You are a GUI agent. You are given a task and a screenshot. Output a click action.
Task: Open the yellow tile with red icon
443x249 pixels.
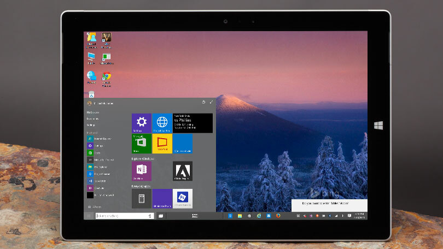click(x=162, y=143)
